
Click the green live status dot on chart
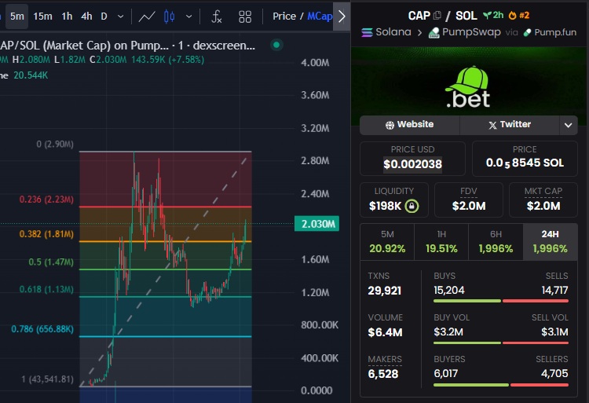point(276,45)
